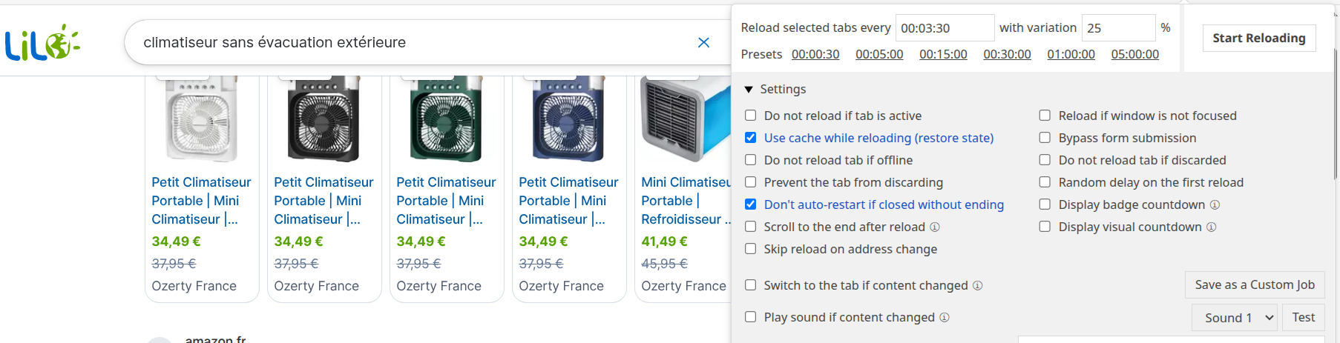This screenshot has width=1340, height=343.
Task: Open info icon next to Display visual countdown
Action: (1211, 227)
